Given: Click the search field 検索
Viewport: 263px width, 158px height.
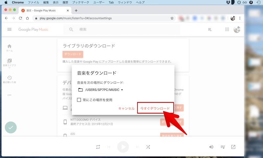Looking at the screenshot, I should 125,30.
